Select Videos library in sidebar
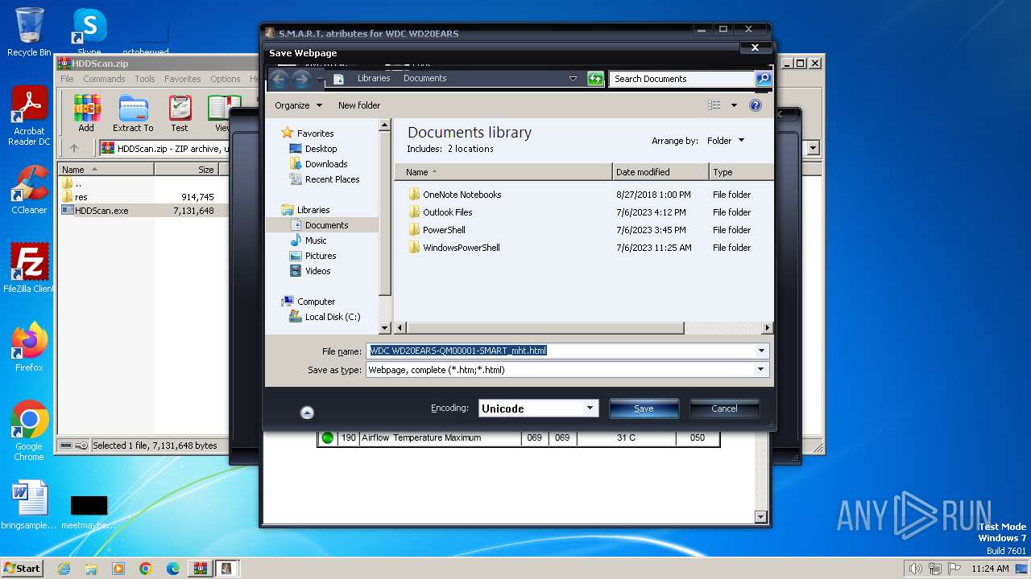1031x579 pixels. pos(310,271)
